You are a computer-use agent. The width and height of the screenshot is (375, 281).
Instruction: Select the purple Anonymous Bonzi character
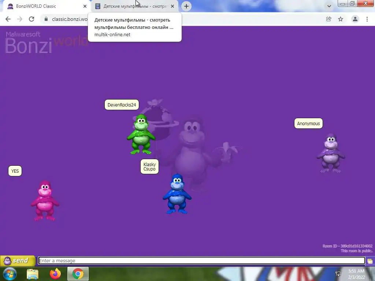click(331, 153)
